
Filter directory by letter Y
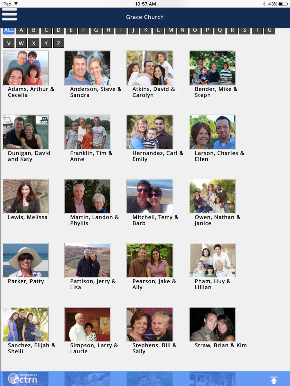pos(46,43)
